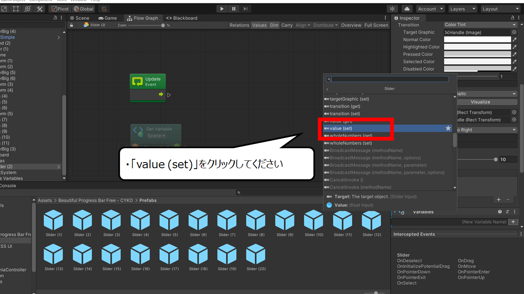Open help for Variables component
524x294 pixels.
click(500, 212)
